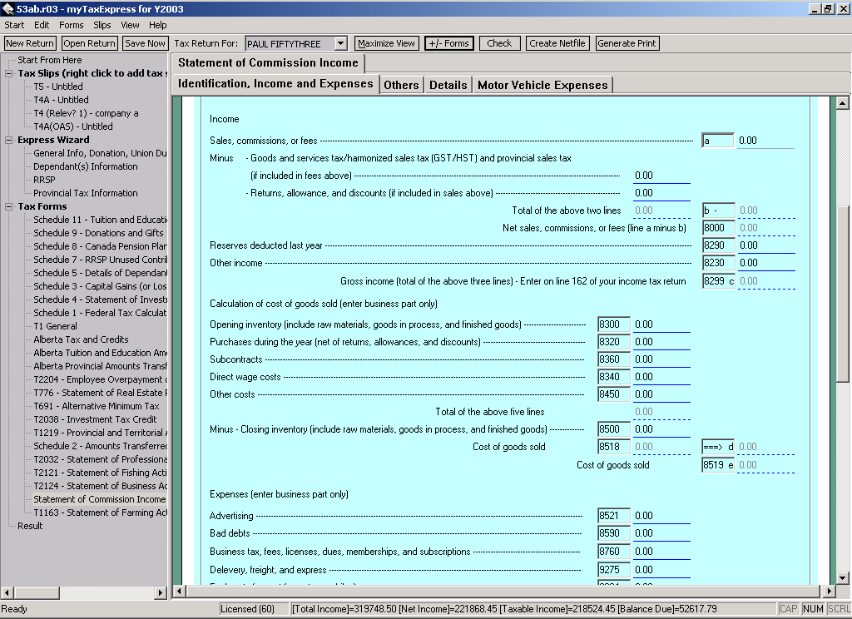Toggle the +/- Forms button
The image size is (852, 619).
(x=448, y=43)
